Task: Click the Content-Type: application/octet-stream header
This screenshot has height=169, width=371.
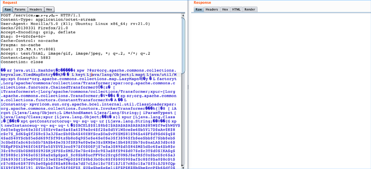Action: pyautogui.click(x=48, y=20)
